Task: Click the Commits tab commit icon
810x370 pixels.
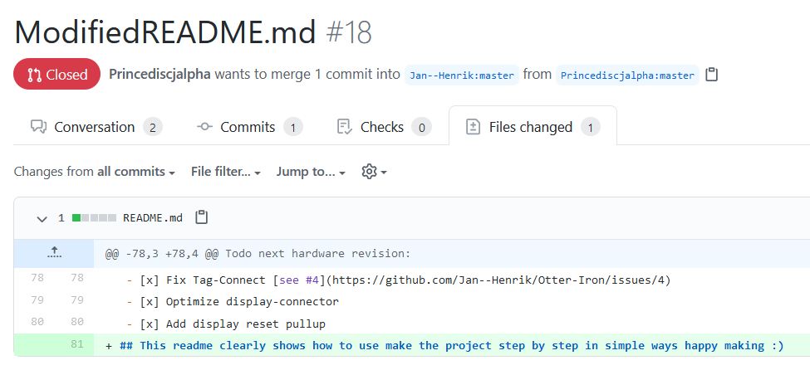Action: pyautogui.click(x=204, y=127)
